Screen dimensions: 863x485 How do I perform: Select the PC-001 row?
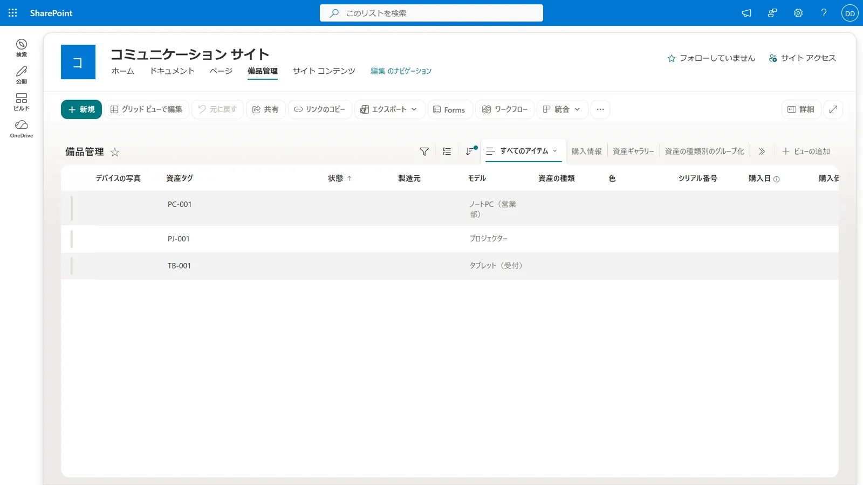pos(450,209)
